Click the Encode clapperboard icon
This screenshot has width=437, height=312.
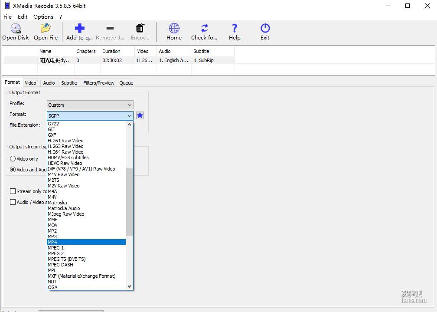(x=140, y=28)
